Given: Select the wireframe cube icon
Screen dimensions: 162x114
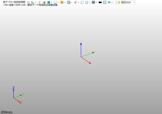Looking at the screenshot, I should click(x=55, y=2).
